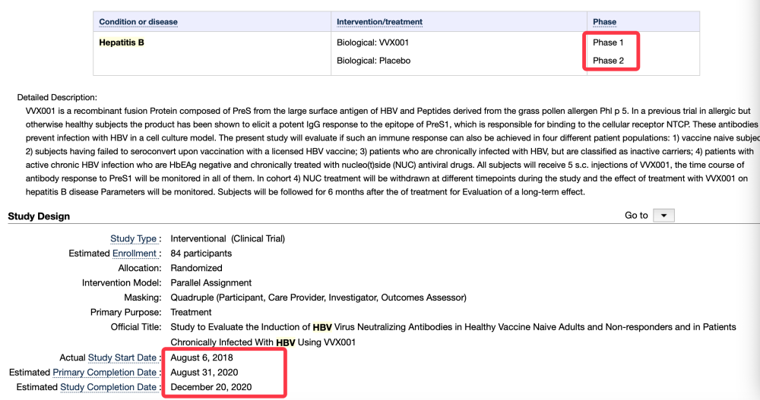Select the Hepatitis B condition text
Viewport: 760px width, 400px height.
(x=122, y=43)
